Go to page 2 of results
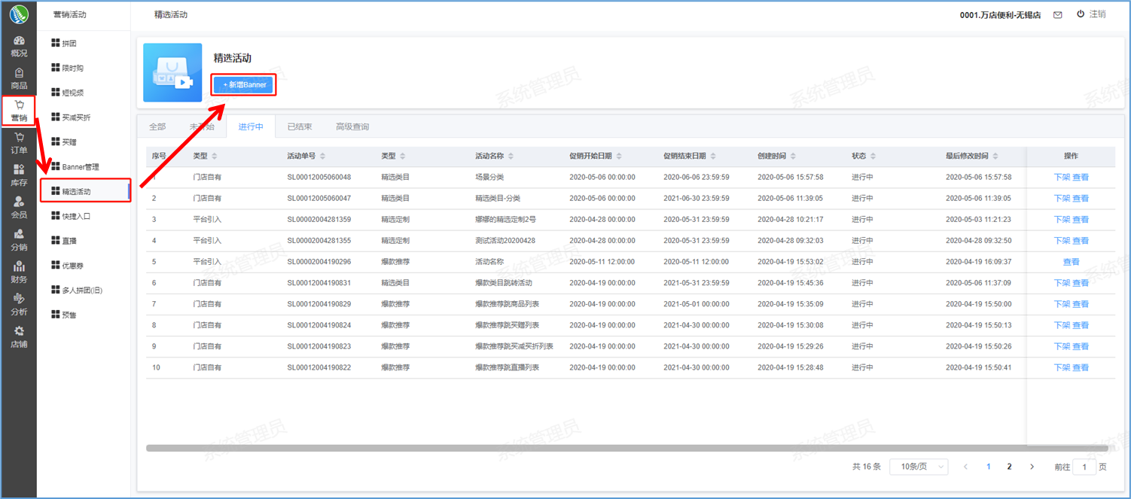 1009,467
